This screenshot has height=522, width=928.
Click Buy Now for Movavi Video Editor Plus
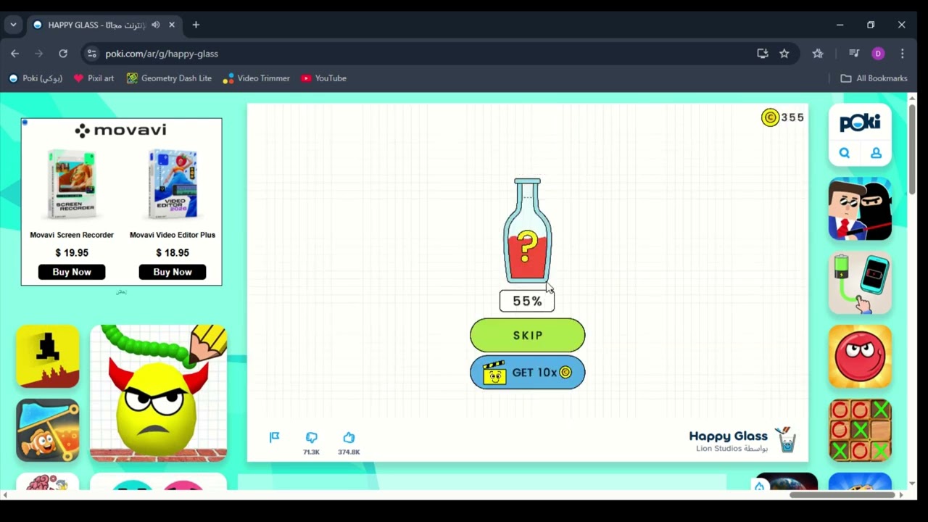tap(173, 272)
